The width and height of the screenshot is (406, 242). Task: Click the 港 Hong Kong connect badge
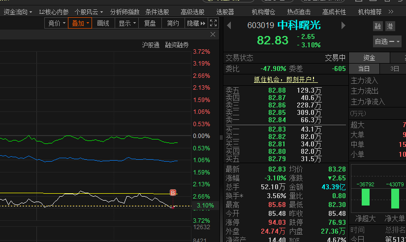(x=390, y=26)
